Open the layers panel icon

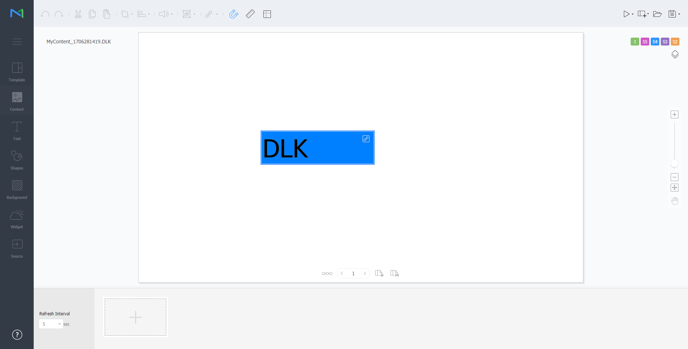point(675,54)
